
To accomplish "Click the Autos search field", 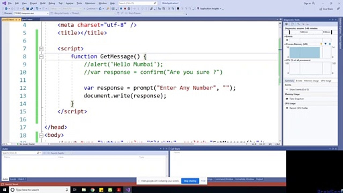I will pos(21,153).
